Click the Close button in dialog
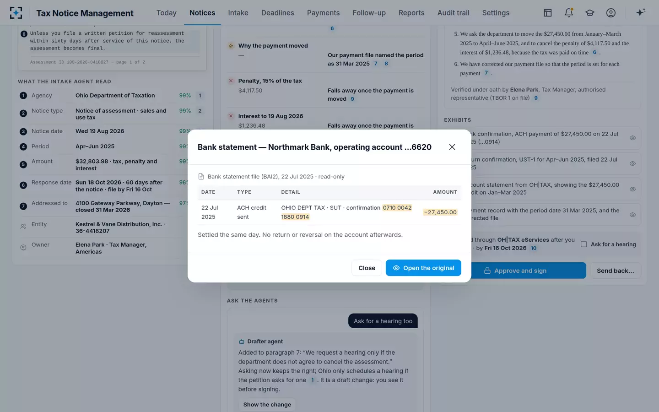 click(367, 268)
